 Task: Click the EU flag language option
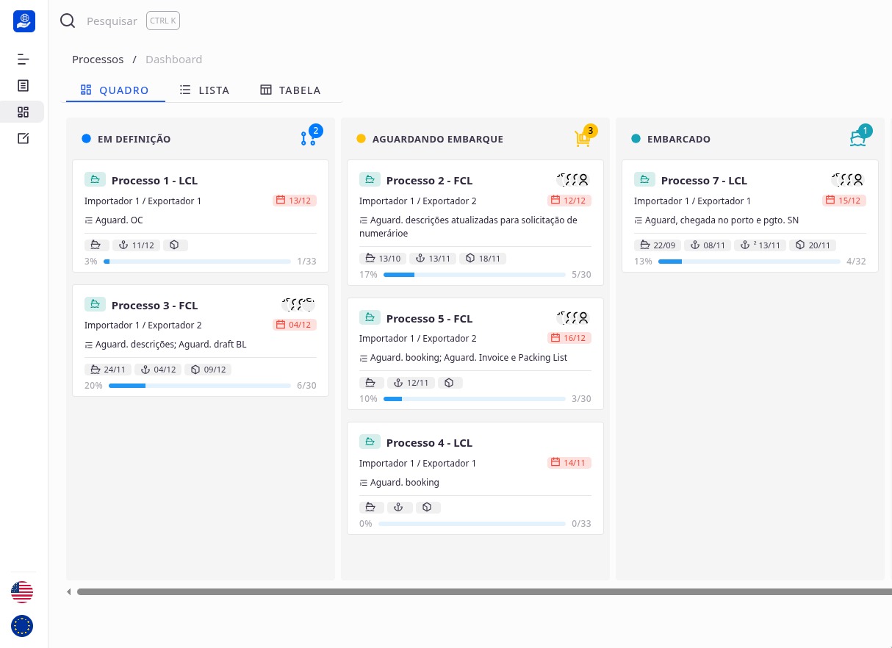coord(22,626)
